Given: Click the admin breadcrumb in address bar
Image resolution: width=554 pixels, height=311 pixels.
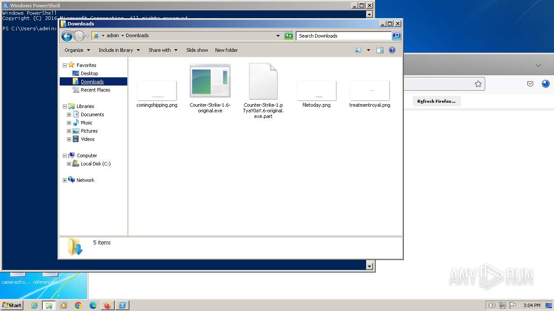Looking at the screenshot, I should click(x=113, y=35).
